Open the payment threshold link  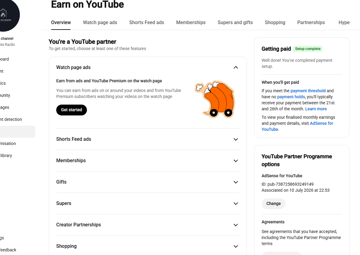tap(308, 91)
